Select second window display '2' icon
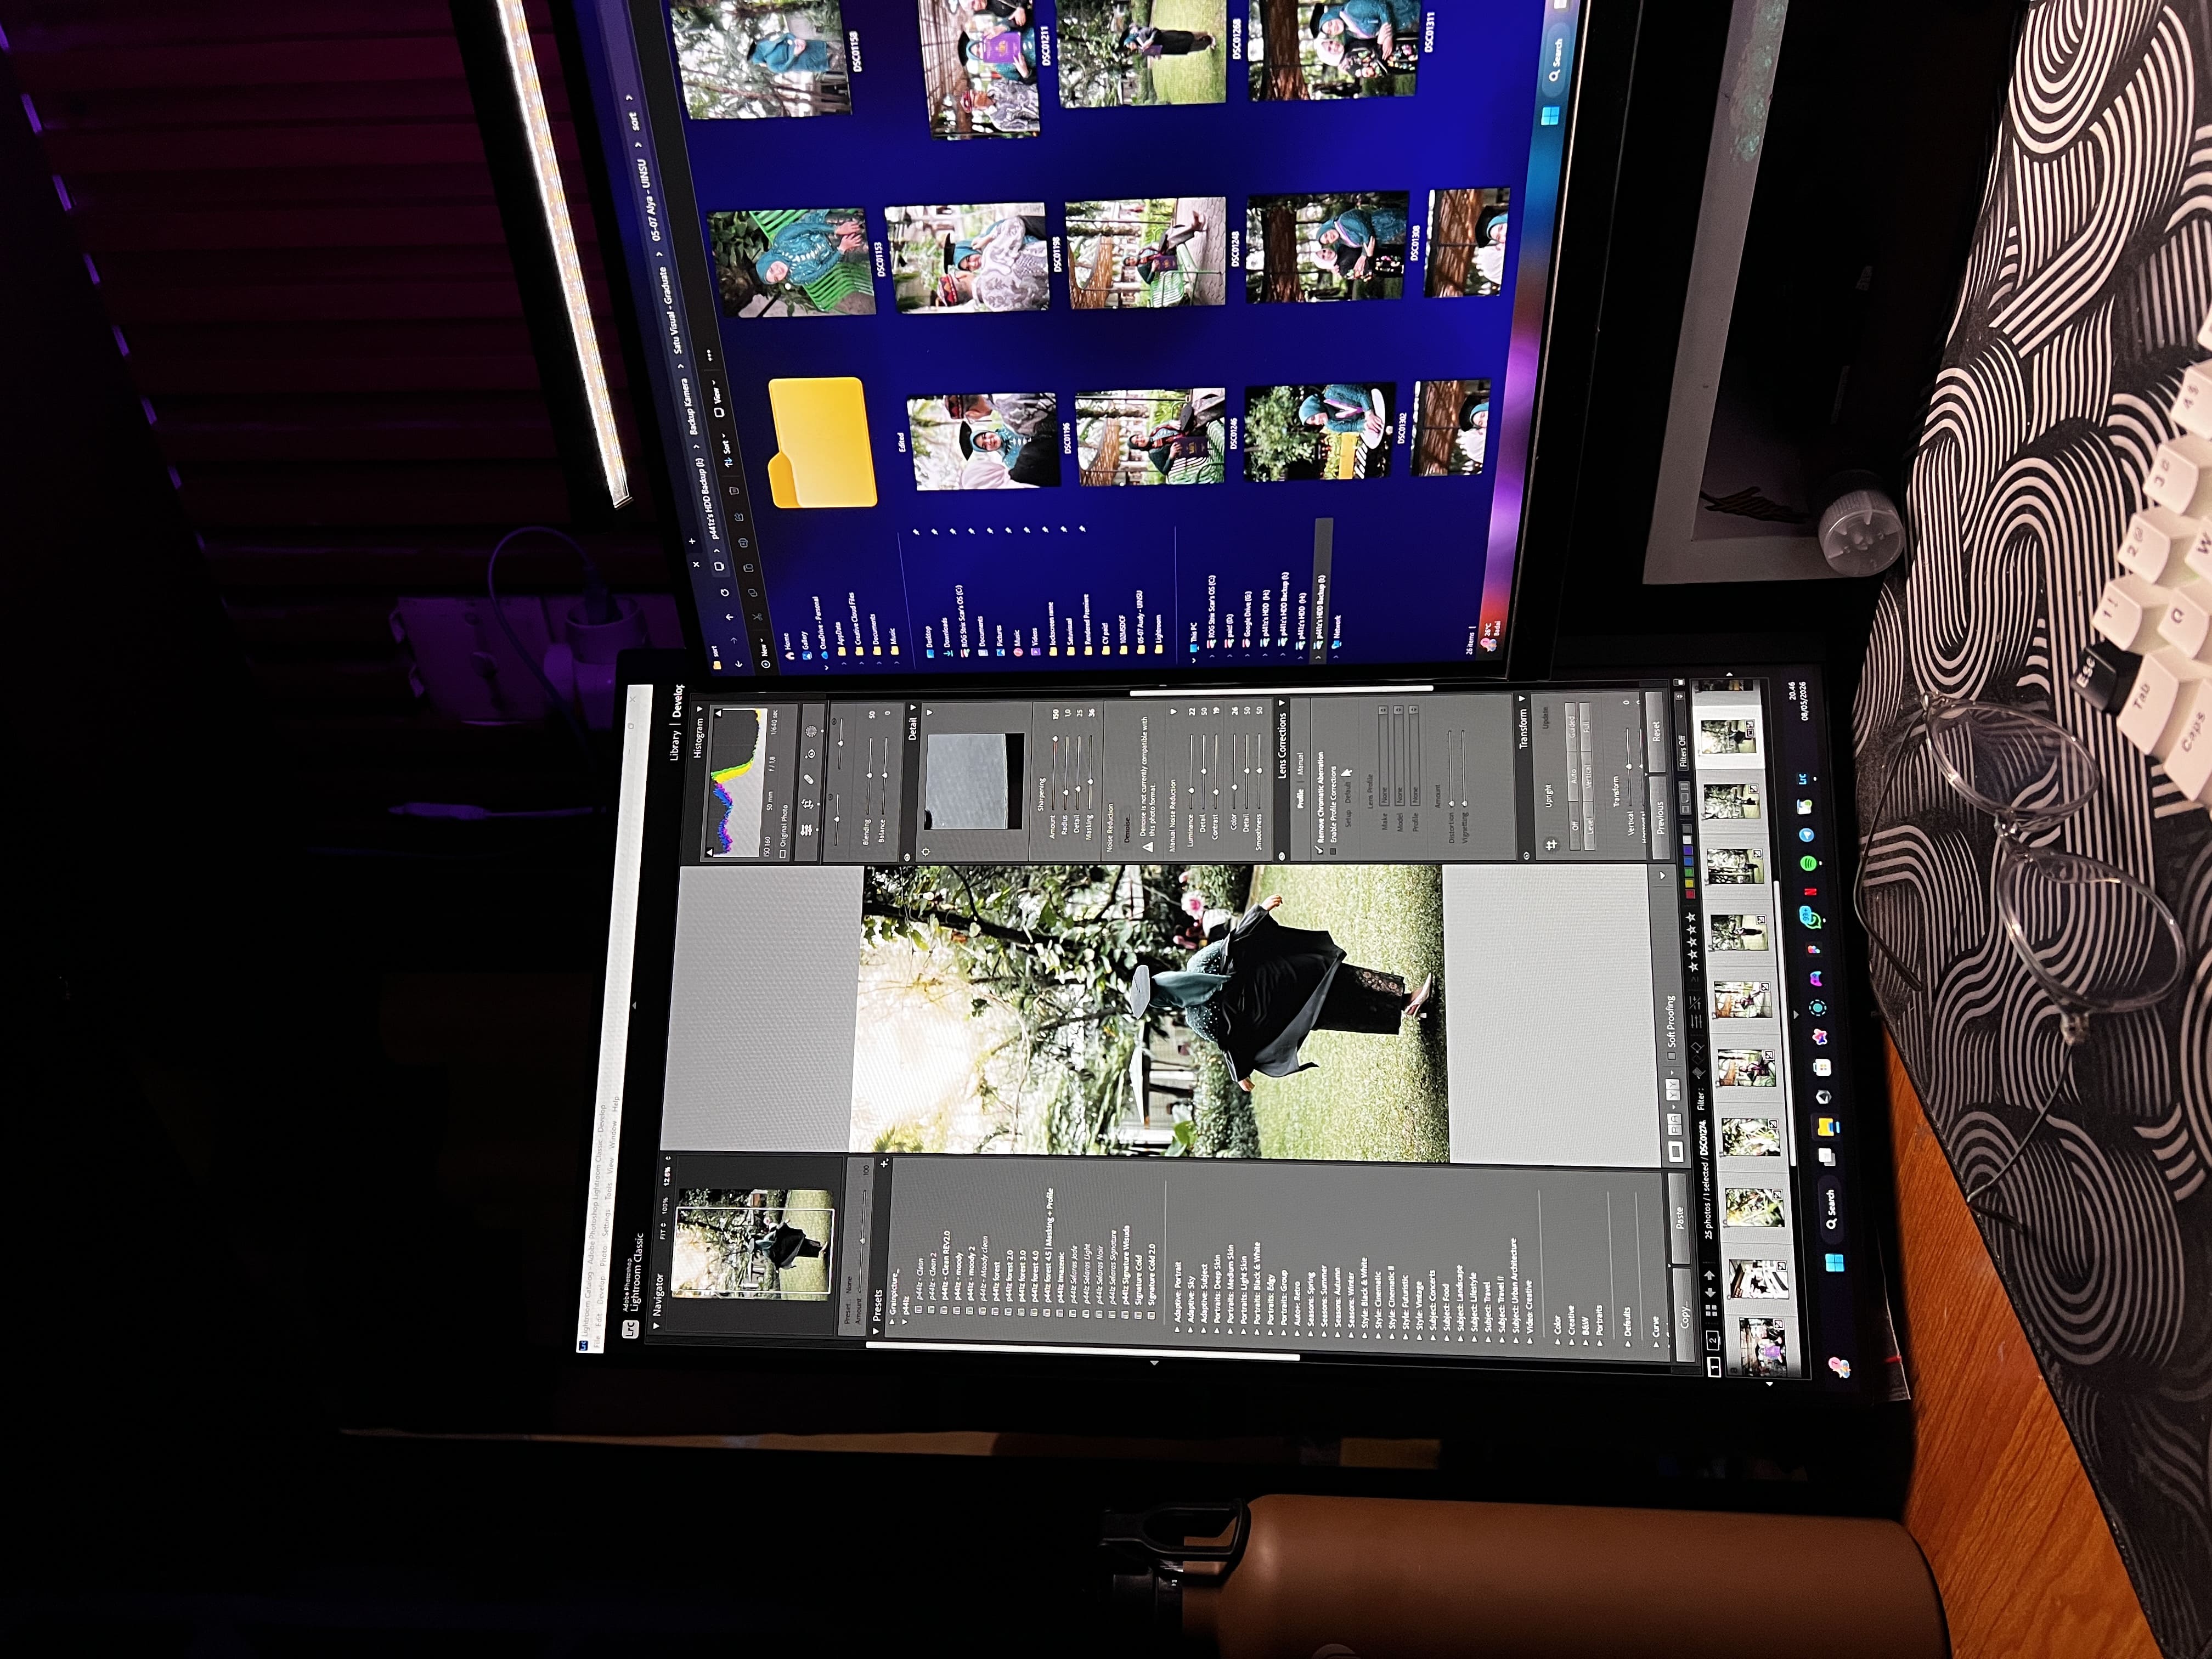The height and width of the screenshot is (1659, 2212). 1713,1341
